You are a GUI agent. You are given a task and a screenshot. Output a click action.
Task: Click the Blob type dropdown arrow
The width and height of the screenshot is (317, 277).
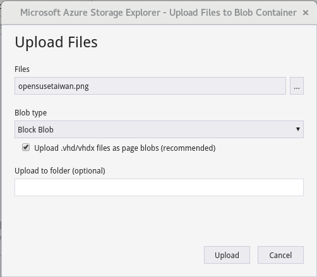298,129
